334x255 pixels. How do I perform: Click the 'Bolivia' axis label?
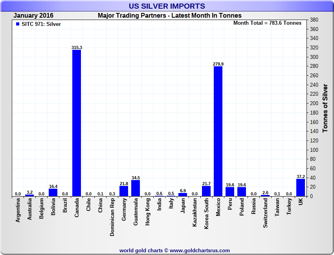point(53,206)
